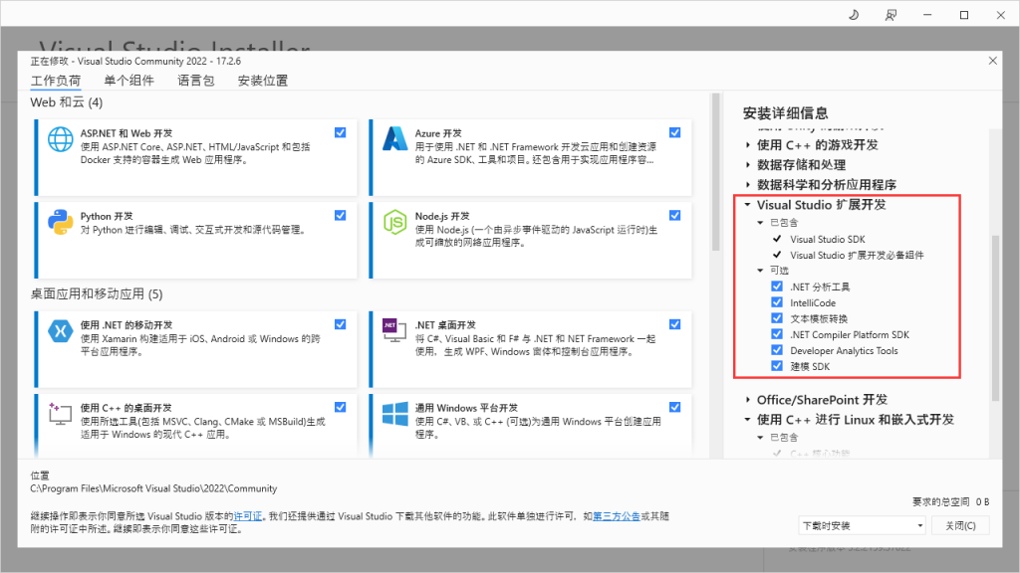Image resolution: width=1020 pixels, height=573 pixels.
Task: Open the 许可证 license link
Action: tap(248, 516)
